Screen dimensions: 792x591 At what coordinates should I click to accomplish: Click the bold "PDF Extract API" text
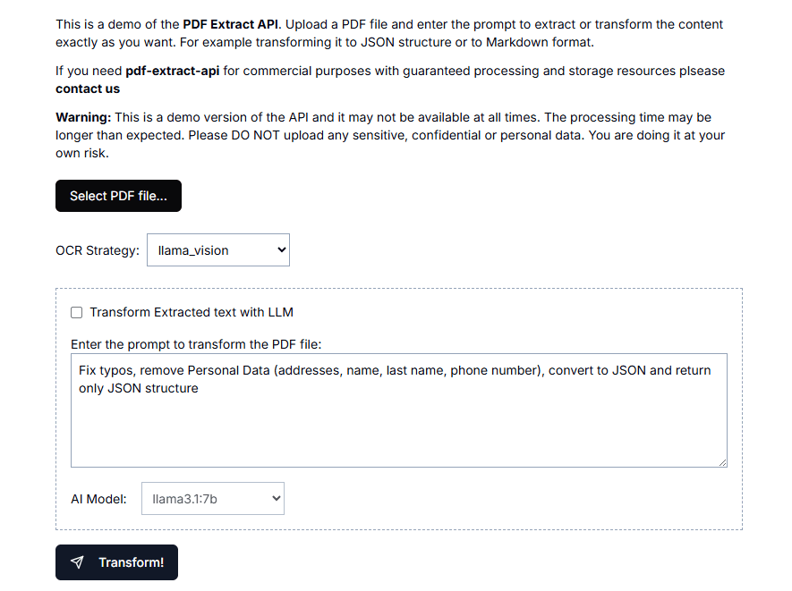tap(232, 24)
